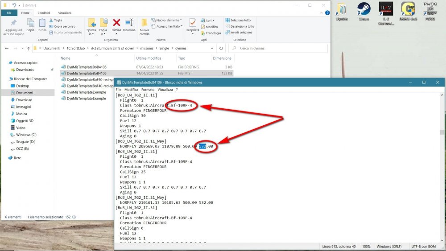
Task: Select Taglia scissors command
Action: [x=56, y=20]
